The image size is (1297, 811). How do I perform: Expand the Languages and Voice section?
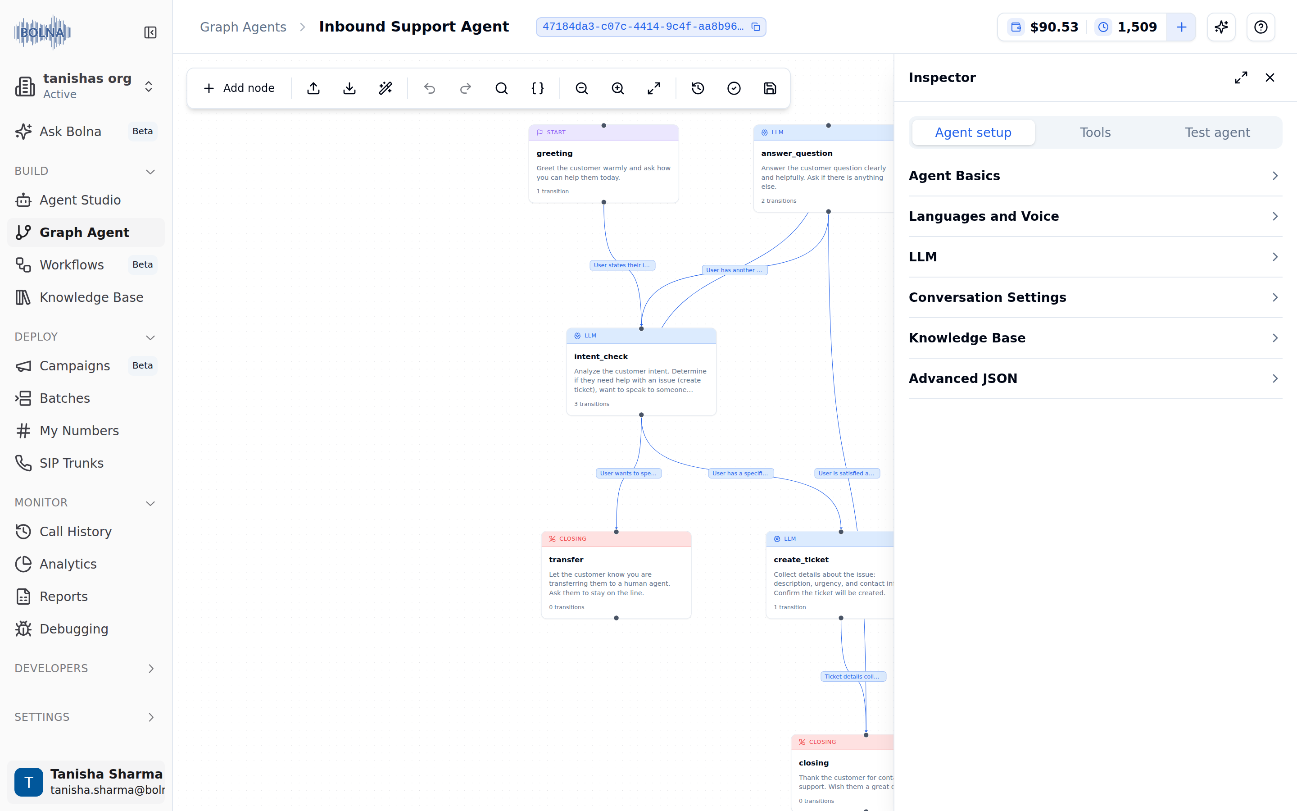(1096, 216)
